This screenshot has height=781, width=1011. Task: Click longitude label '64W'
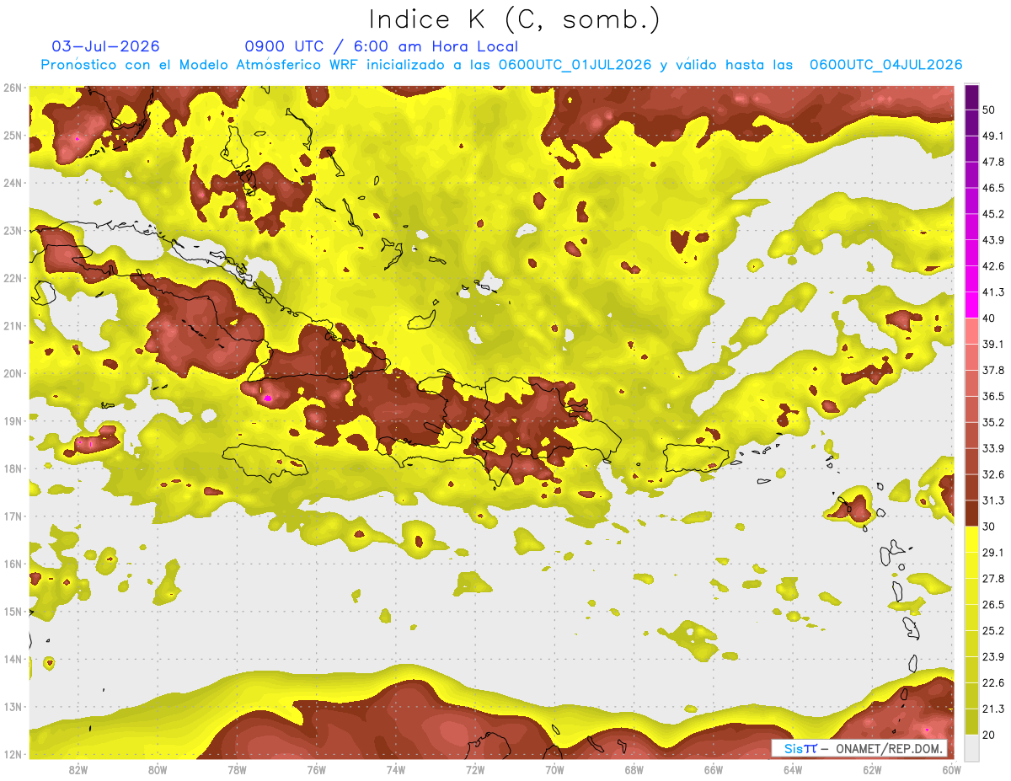click(793, 770)
